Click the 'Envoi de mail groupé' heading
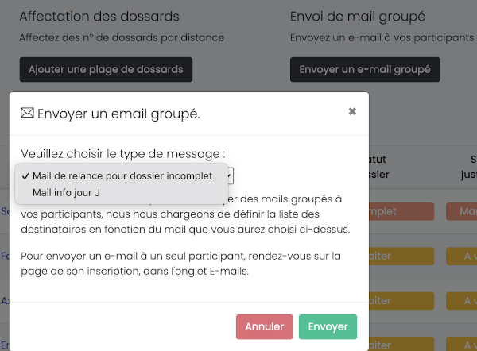Image resolution: width=477 pixels, height=351 pixels. (x=358, y=17)
